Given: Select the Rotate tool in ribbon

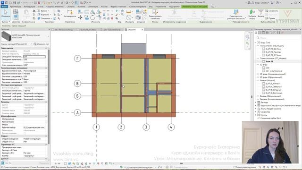Looking at the screenshot, I should coord(92,18).
